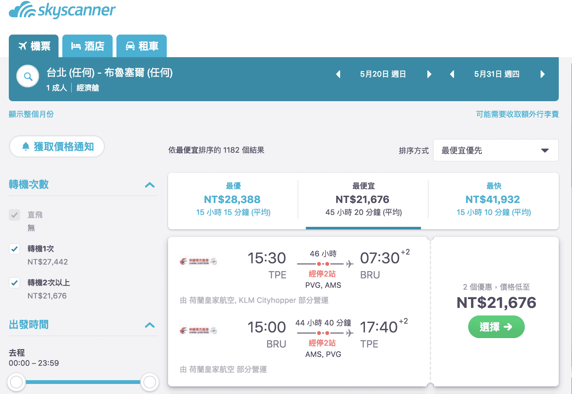The width and height of the screenshot is (572, 394).
Task: Go to previous return date arrow
Action: tap(452, 74)
